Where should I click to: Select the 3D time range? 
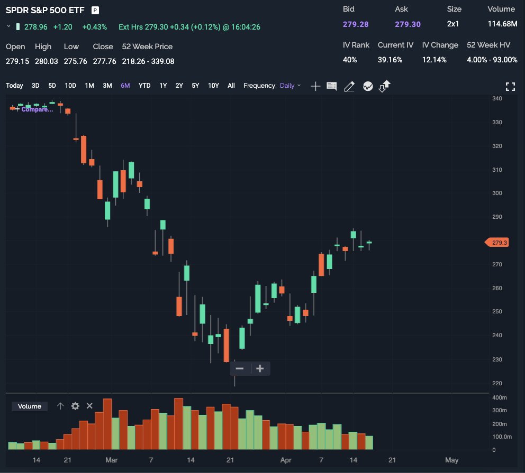(x=35, y=86)
